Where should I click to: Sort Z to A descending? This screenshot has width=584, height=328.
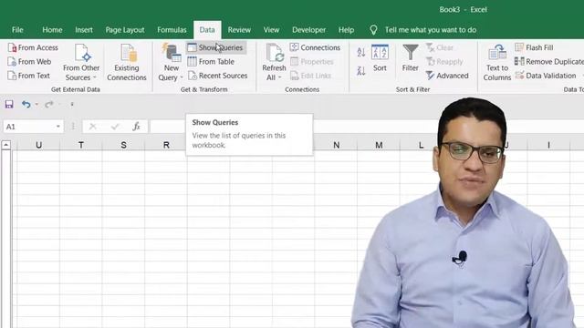361,70
